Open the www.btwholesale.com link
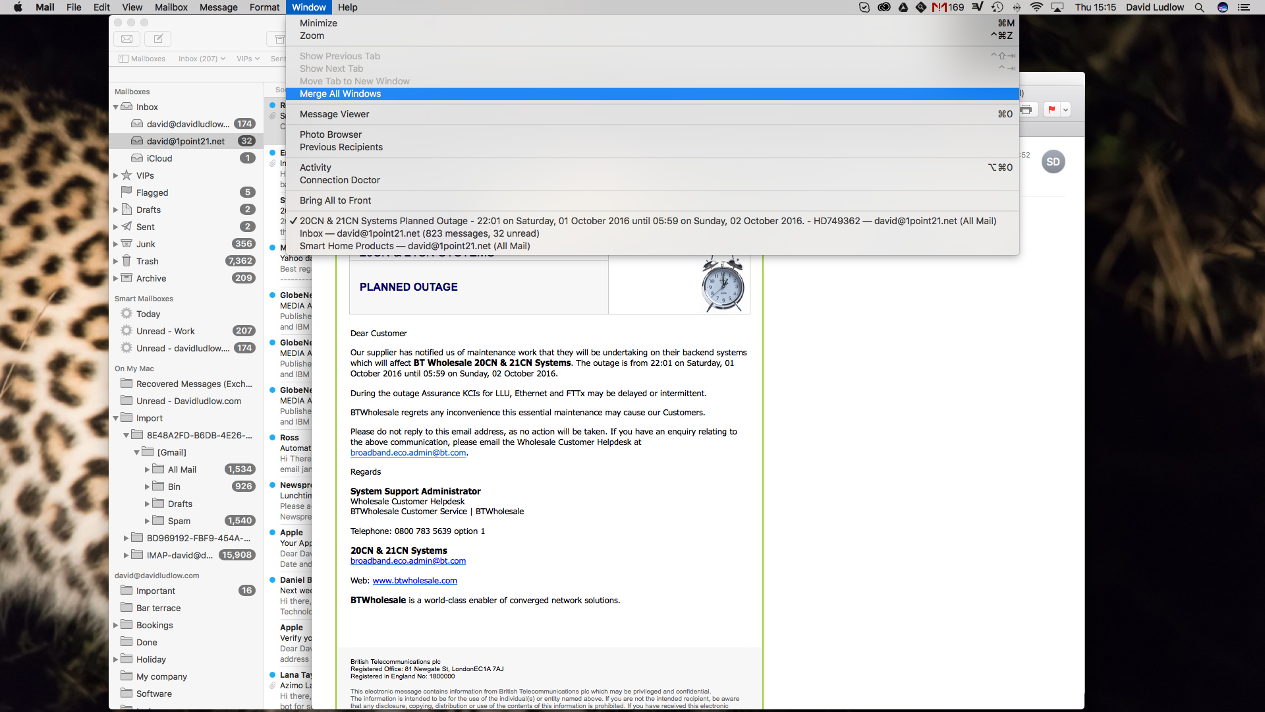The width and height of the screenshot is (1265, 712). tap(414, 581)
